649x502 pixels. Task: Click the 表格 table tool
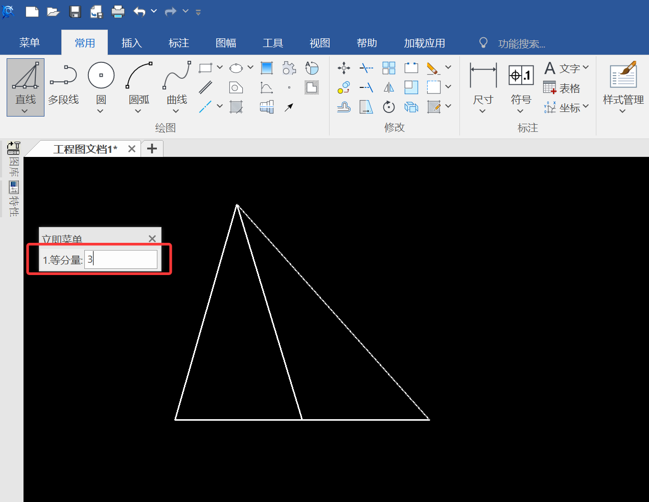click(x=562, y=88)
